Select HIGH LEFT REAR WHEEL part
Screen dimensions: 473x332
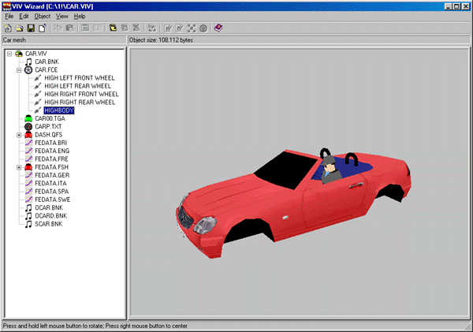(x=78, y=86)
